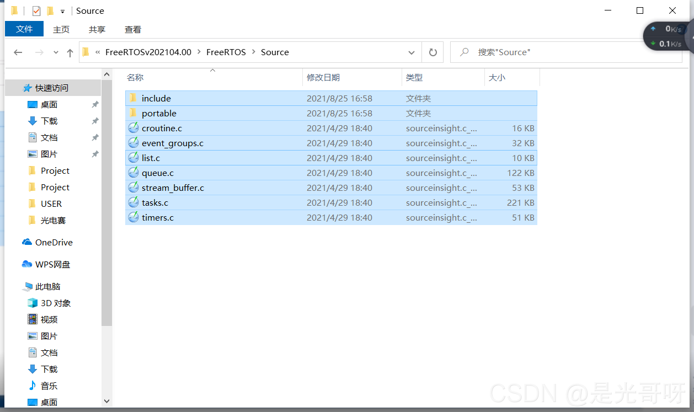Screen dimensions: 694x412
Task: Click navigation pane scrollbar down arrow
Action: pyautogui.click(x=107, y=402)
